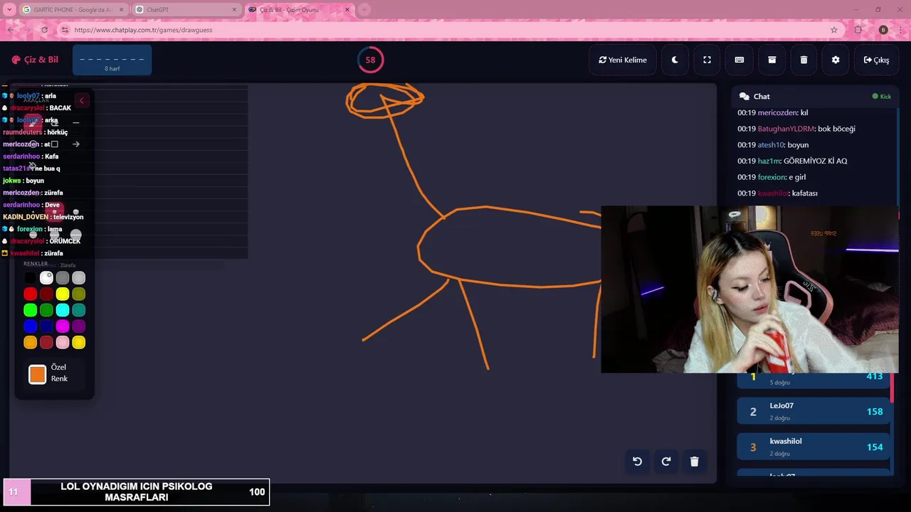The height and width of the screenshot is (512, 911).
Task: Undo the last stroke on canvas
Action: tap(637, 462)
